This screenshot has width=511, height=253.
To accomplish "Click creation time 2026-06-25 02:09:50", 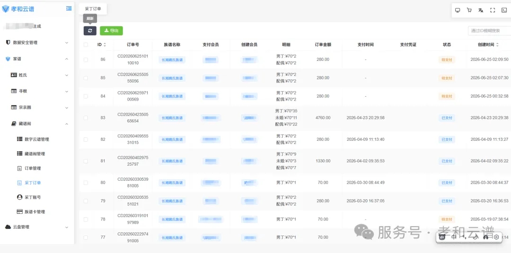I will (x=490, y=59).
